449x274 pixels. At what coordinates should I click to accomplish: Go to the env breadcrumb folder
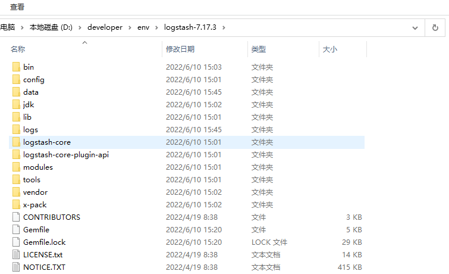click(143, 27)
